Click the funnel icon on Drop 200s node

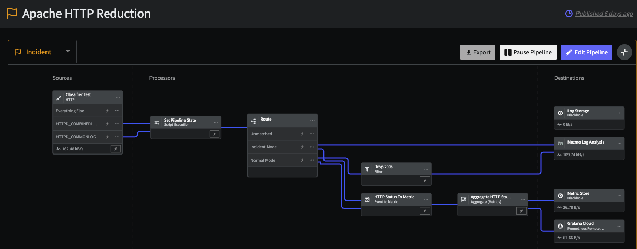367,169
